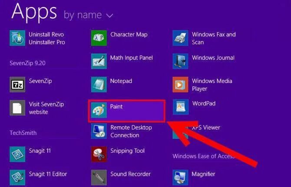Click the Snagit 11 label text

tap(40, 151)
